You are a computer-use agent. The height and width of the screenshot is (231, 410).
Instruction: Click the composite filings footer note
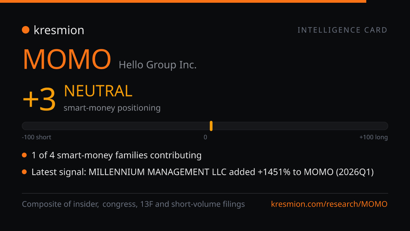pos(133,204)
